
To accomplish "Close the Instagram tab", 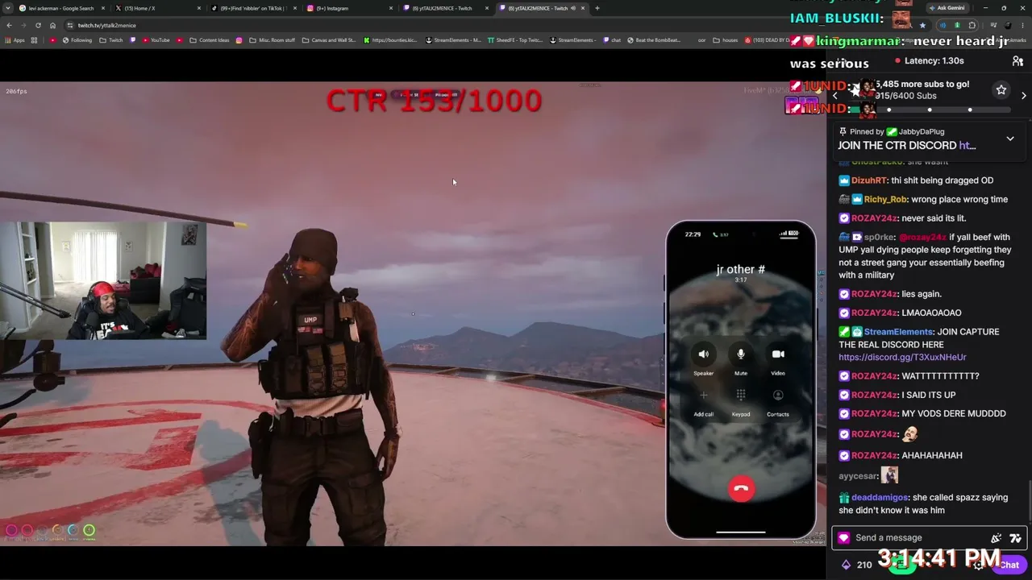I will tap(391, 8).
